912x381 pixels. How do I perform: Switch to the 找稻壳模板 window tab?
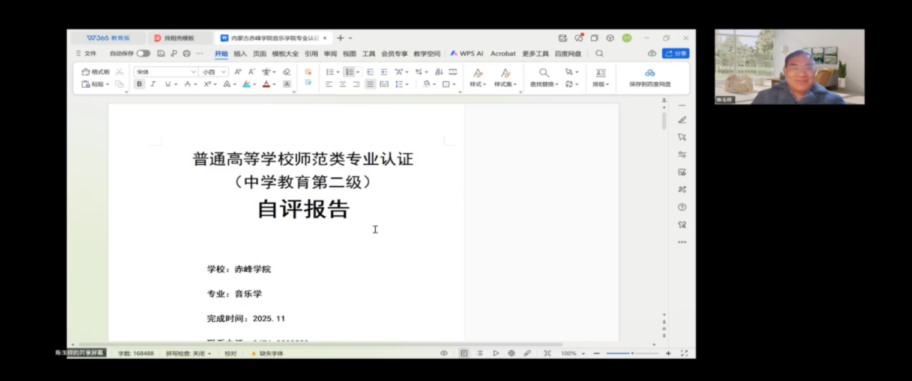click(179, 38)
